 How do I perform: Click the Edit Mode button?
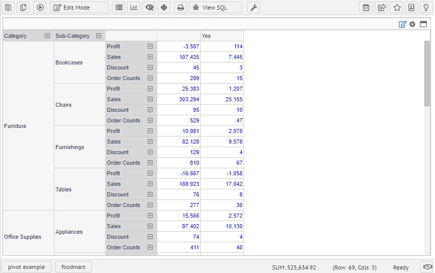pos(79,8)
